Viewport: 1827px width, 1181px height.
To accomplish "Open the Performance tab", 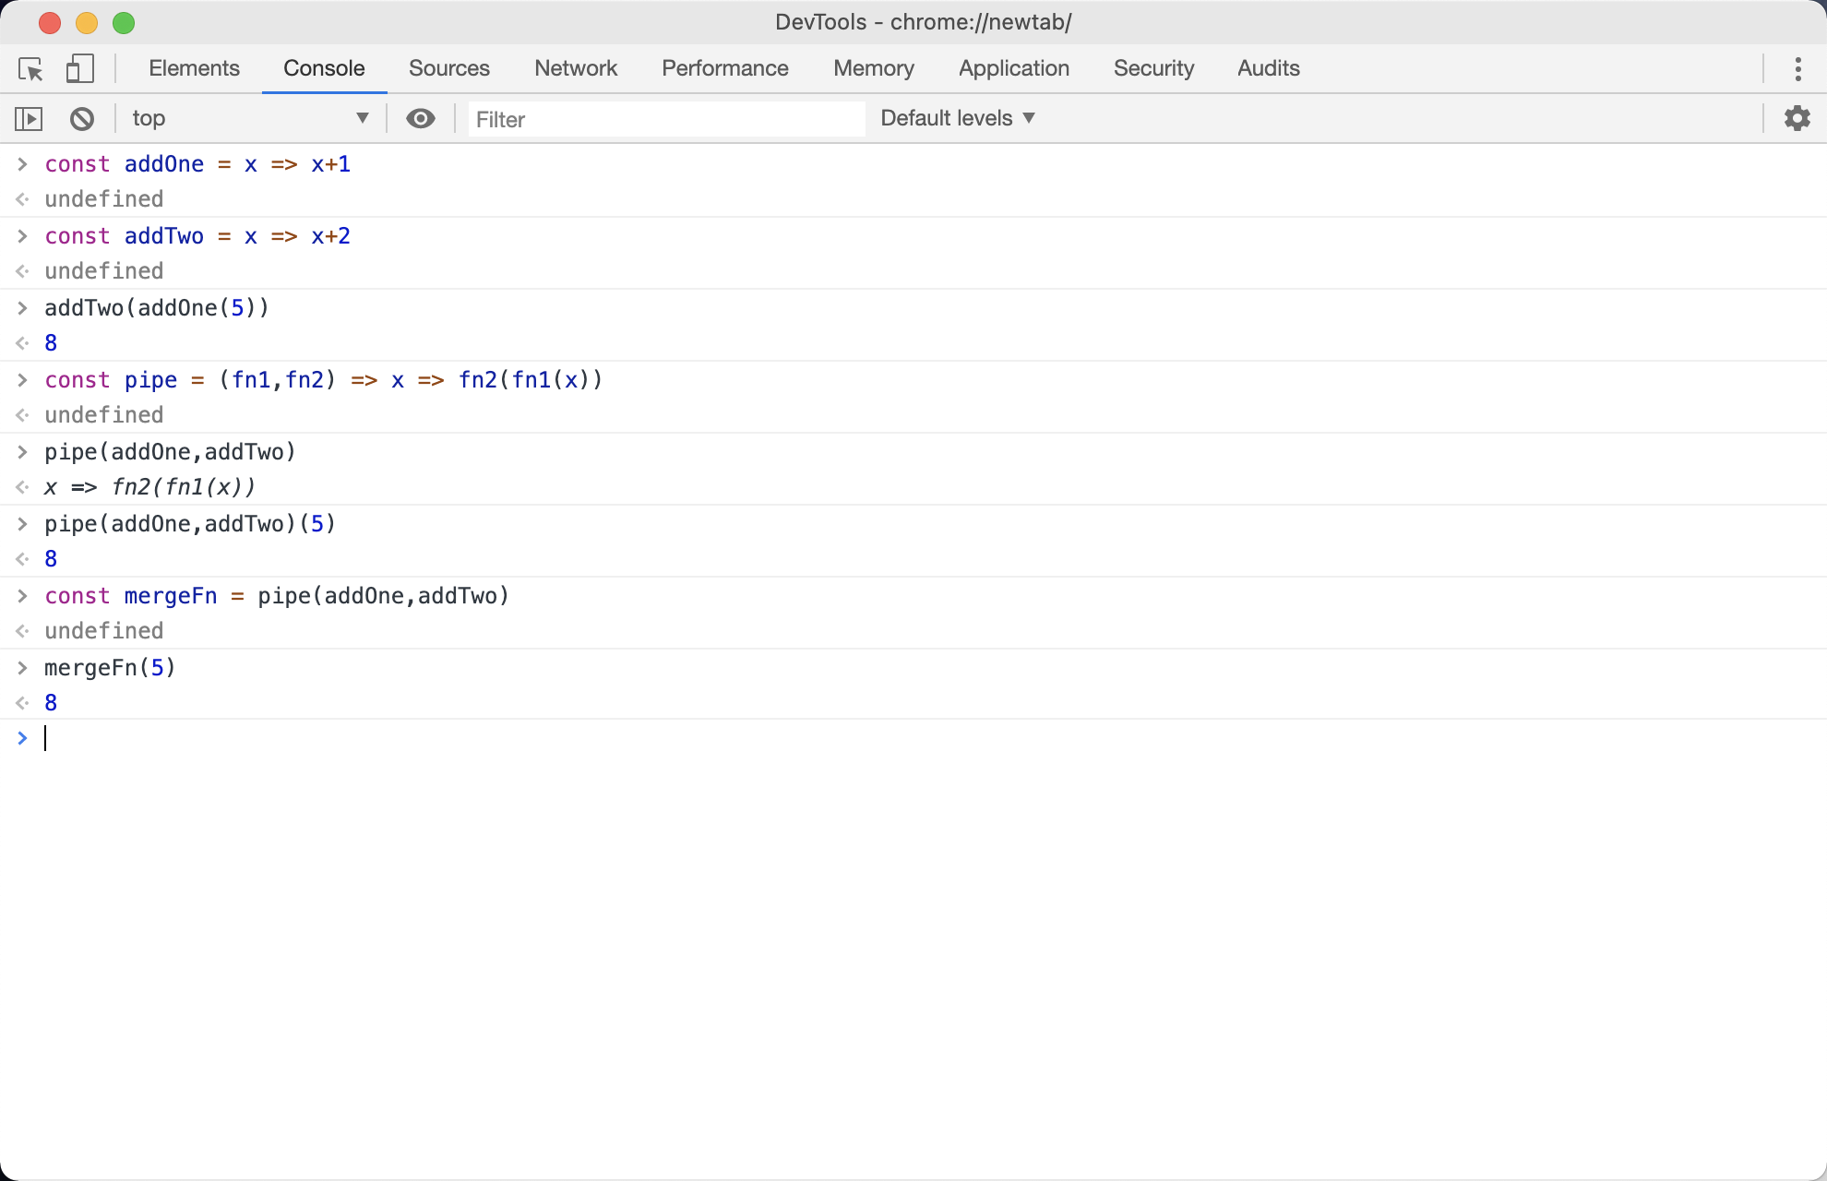I will coord(724,68).
